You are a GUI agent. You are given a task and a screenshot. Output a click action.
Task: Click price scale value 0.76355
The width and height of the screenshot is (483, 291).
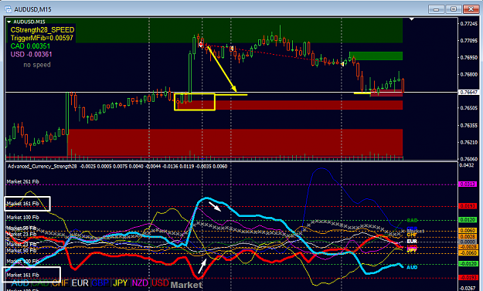469,126
